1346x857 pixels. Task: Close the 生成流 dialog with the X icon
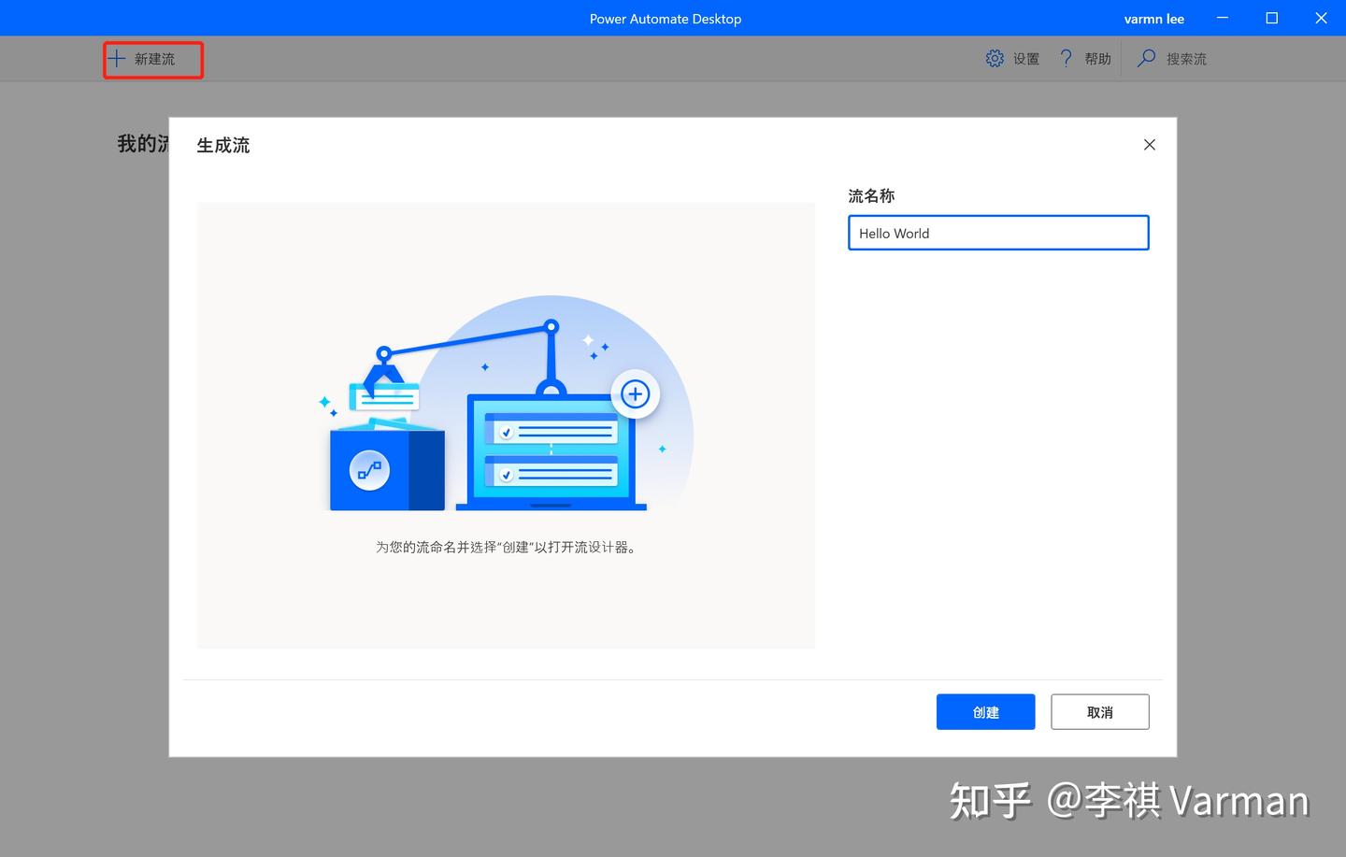point(1149,145)
